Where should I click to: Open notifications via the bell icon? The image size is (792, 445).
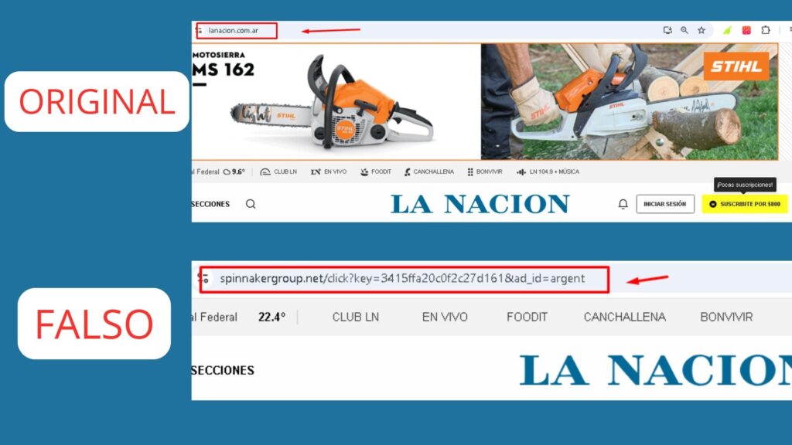tap(623, 204)
